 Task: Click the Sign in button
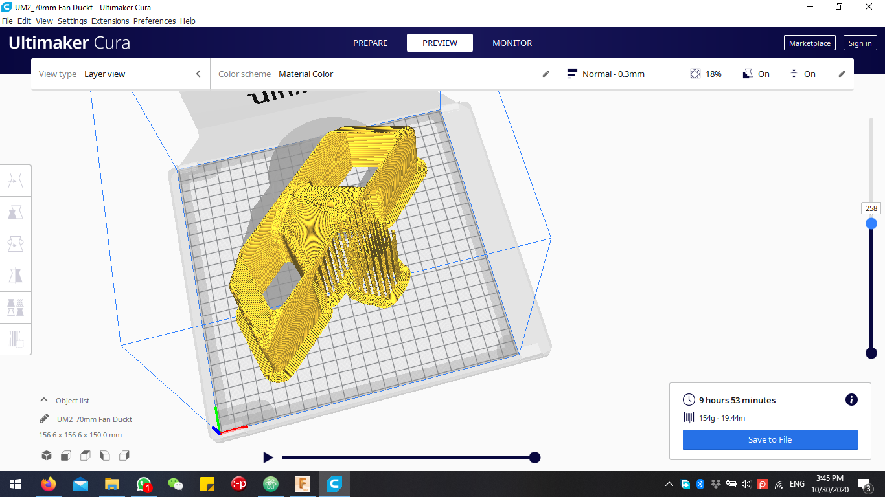pos(860,43)
